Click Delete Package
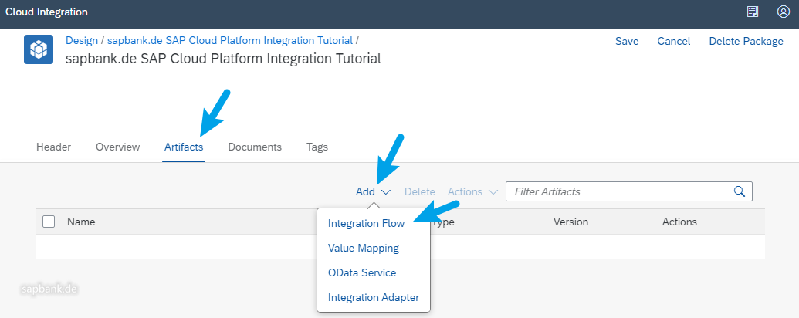This screenshot has height=318, width=799. point(746,41)
